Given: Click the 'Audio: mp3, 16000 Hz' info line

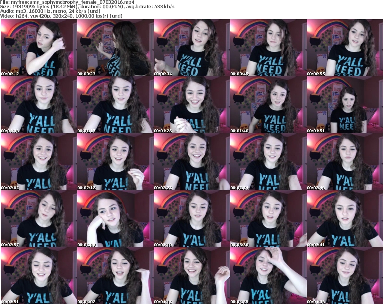Looking at the screenshot, I should (50, 11).
